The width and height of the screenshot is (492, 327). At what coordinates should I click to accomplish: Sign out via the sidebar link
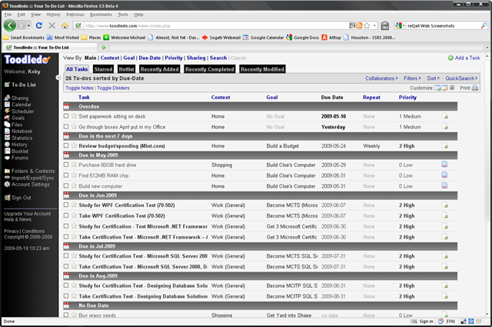coord(22,198)
